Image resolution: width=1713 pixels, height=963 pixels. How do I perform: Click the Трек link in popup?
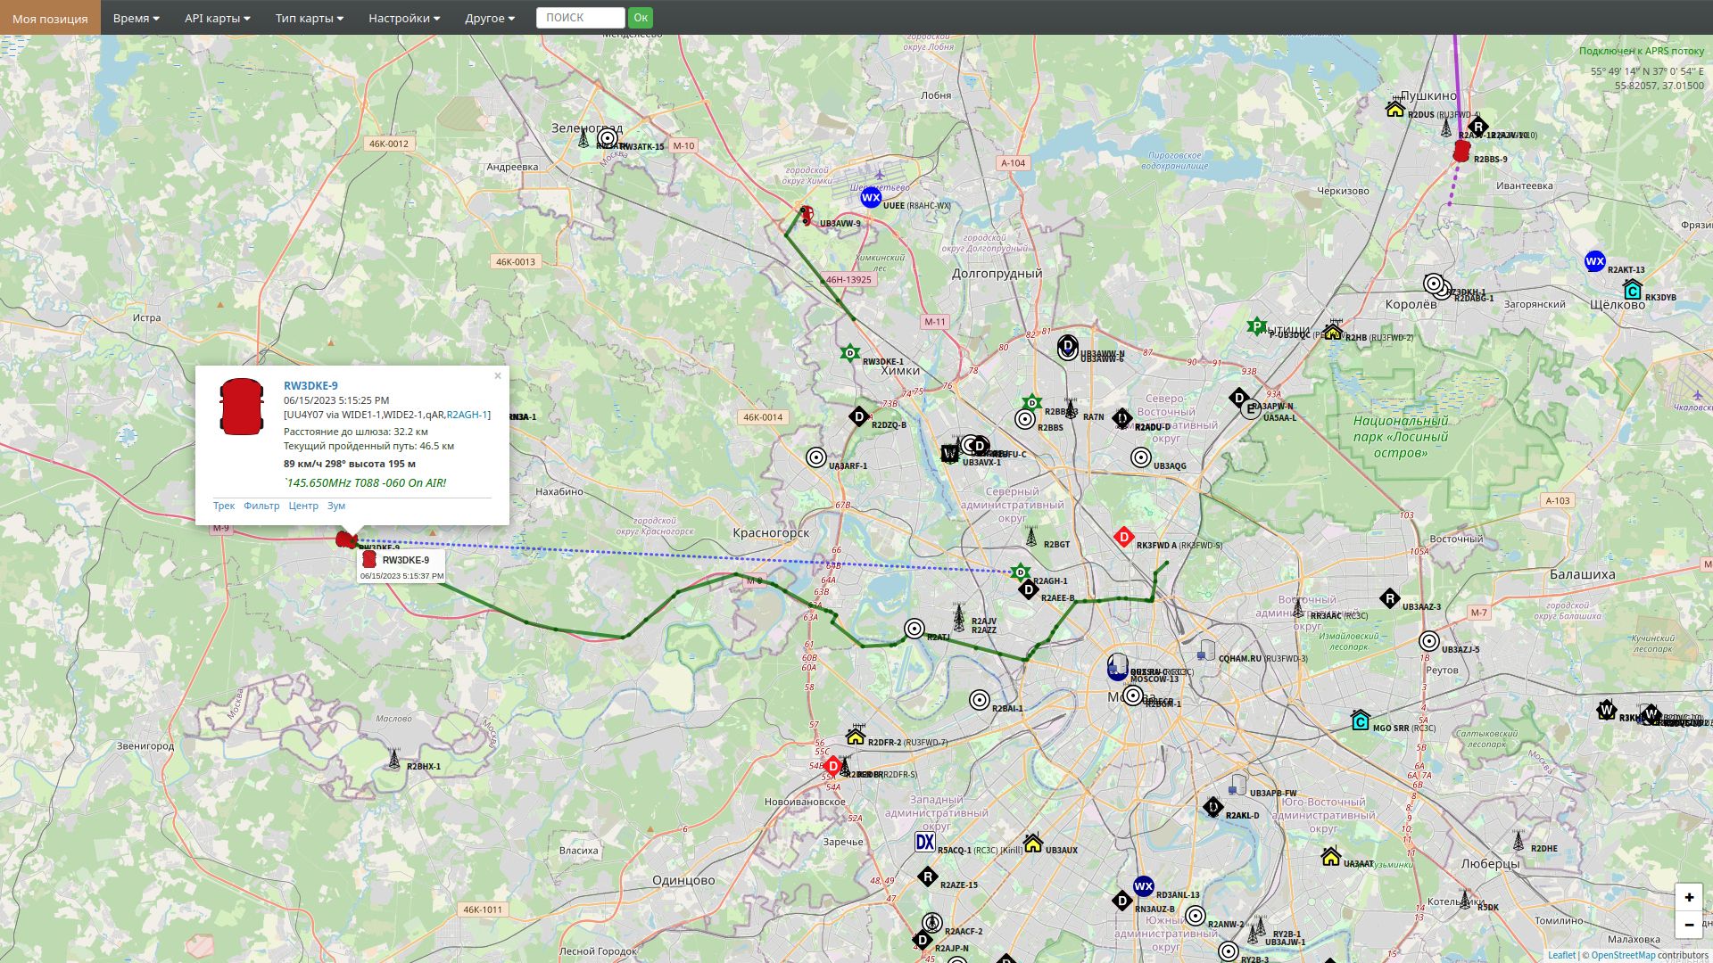[224, 506]
